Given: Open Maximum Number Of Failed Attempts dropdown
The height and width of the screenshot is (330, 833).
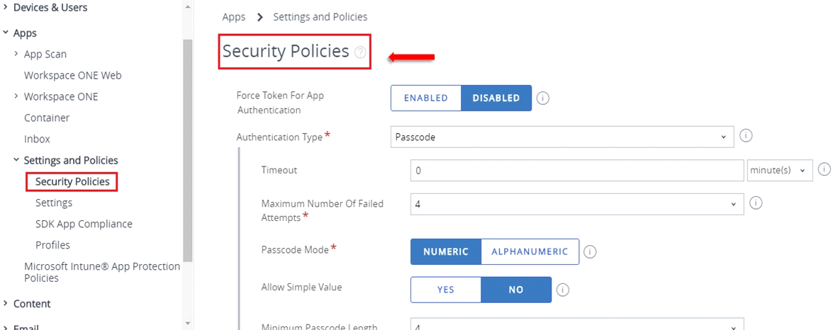Looking at the screenshot, I should (577, 204).
